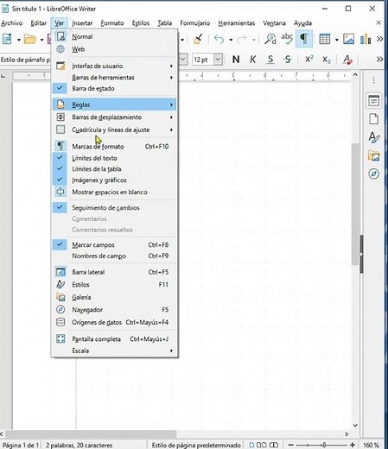Viewport: 388px width, 449px height.
Task: Choose Pantalla completa menu entry
Action: pyautogui.click(x=114, y=339)
